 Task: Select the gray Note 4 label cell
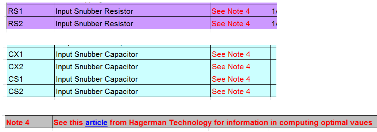click(x=28, y=122)
